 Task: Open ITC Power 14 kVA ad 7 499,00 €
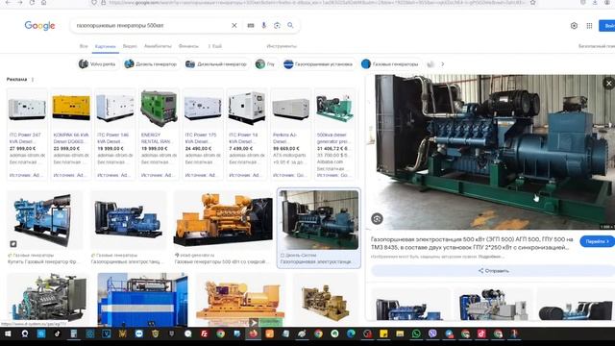click(x=247, y=135)
